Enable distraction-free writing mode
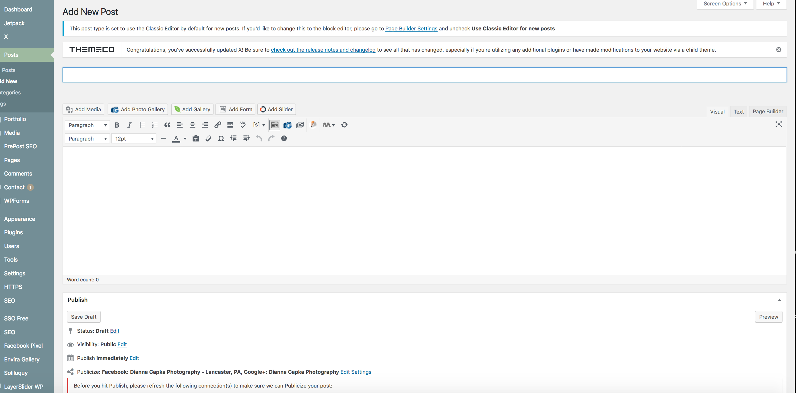Viewport: 796px width, 393px height. (x=778, y=124)
